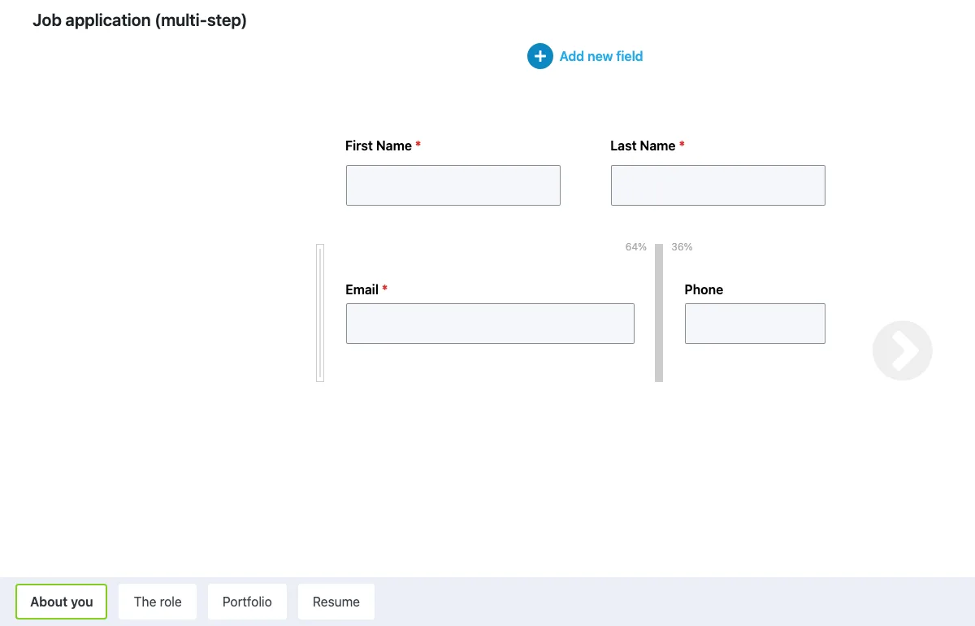The width and height of the screenshot is (975, 626).
Task: Click the Last Name label
Action: (643, 146)
